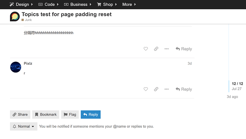This screenshot has height=139, width=246.
Task: Reply to the Pixlz post
Action: [184, 89]
